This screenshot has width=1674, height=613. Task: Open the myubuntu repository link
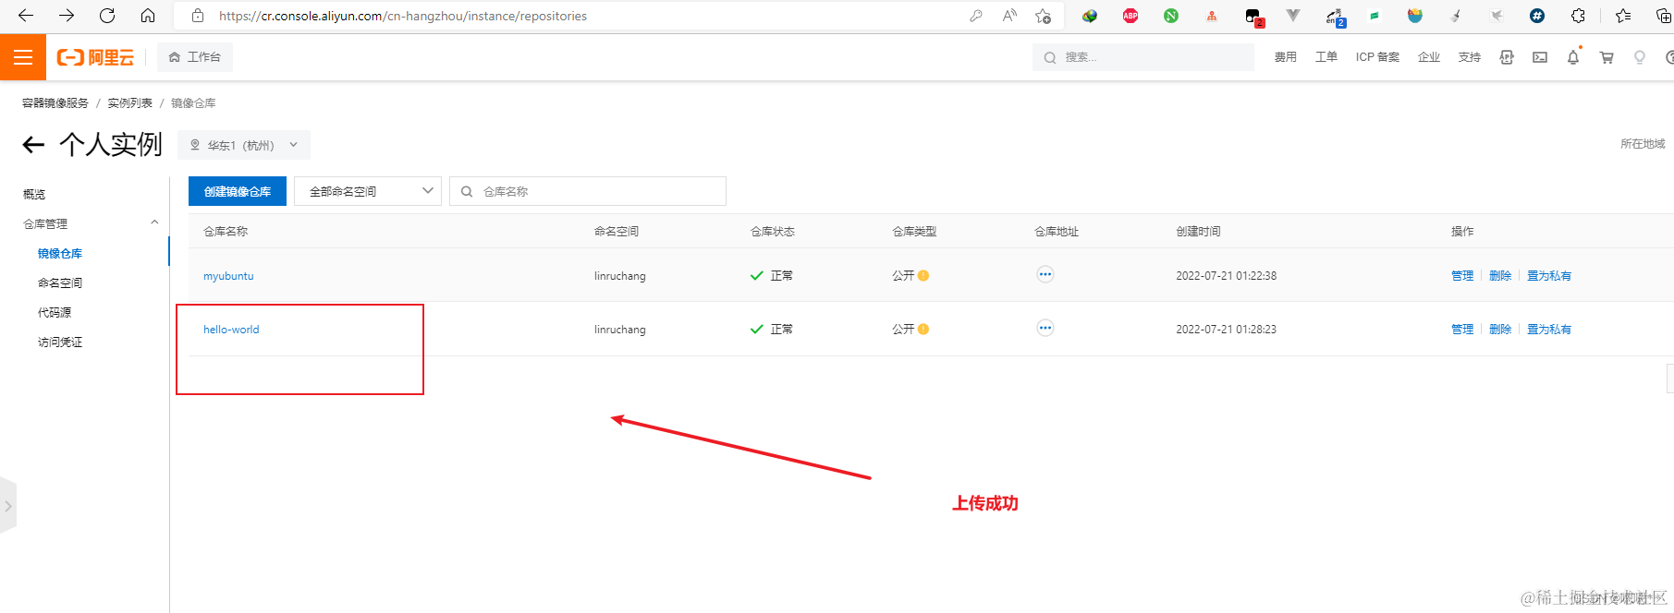228,276
